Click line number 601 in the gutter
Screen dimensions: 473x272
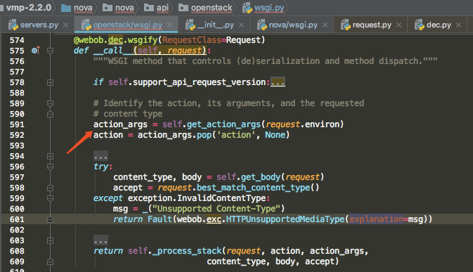click(17, 219)
